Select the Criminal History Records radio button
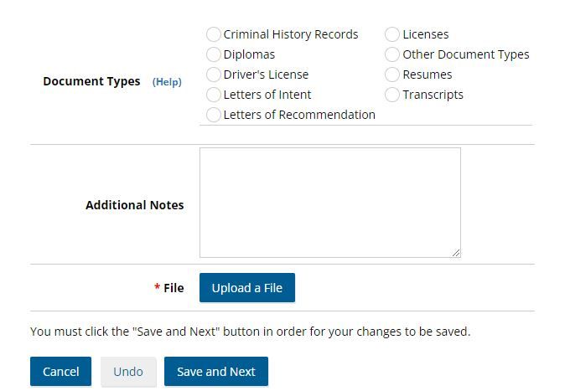 click(214, 34)
